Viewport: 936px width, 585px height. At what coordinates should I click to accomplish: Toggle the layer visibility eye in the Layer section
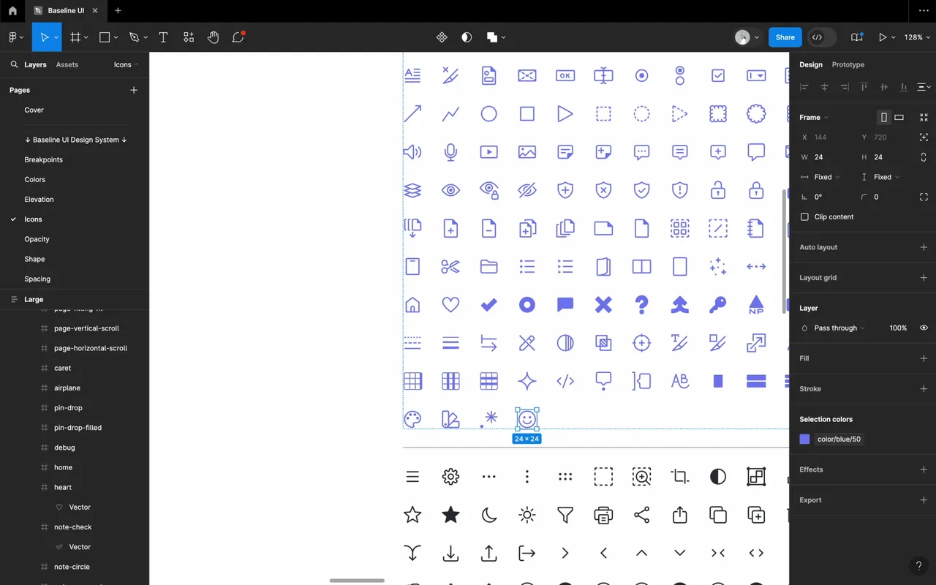click(924, 328)
